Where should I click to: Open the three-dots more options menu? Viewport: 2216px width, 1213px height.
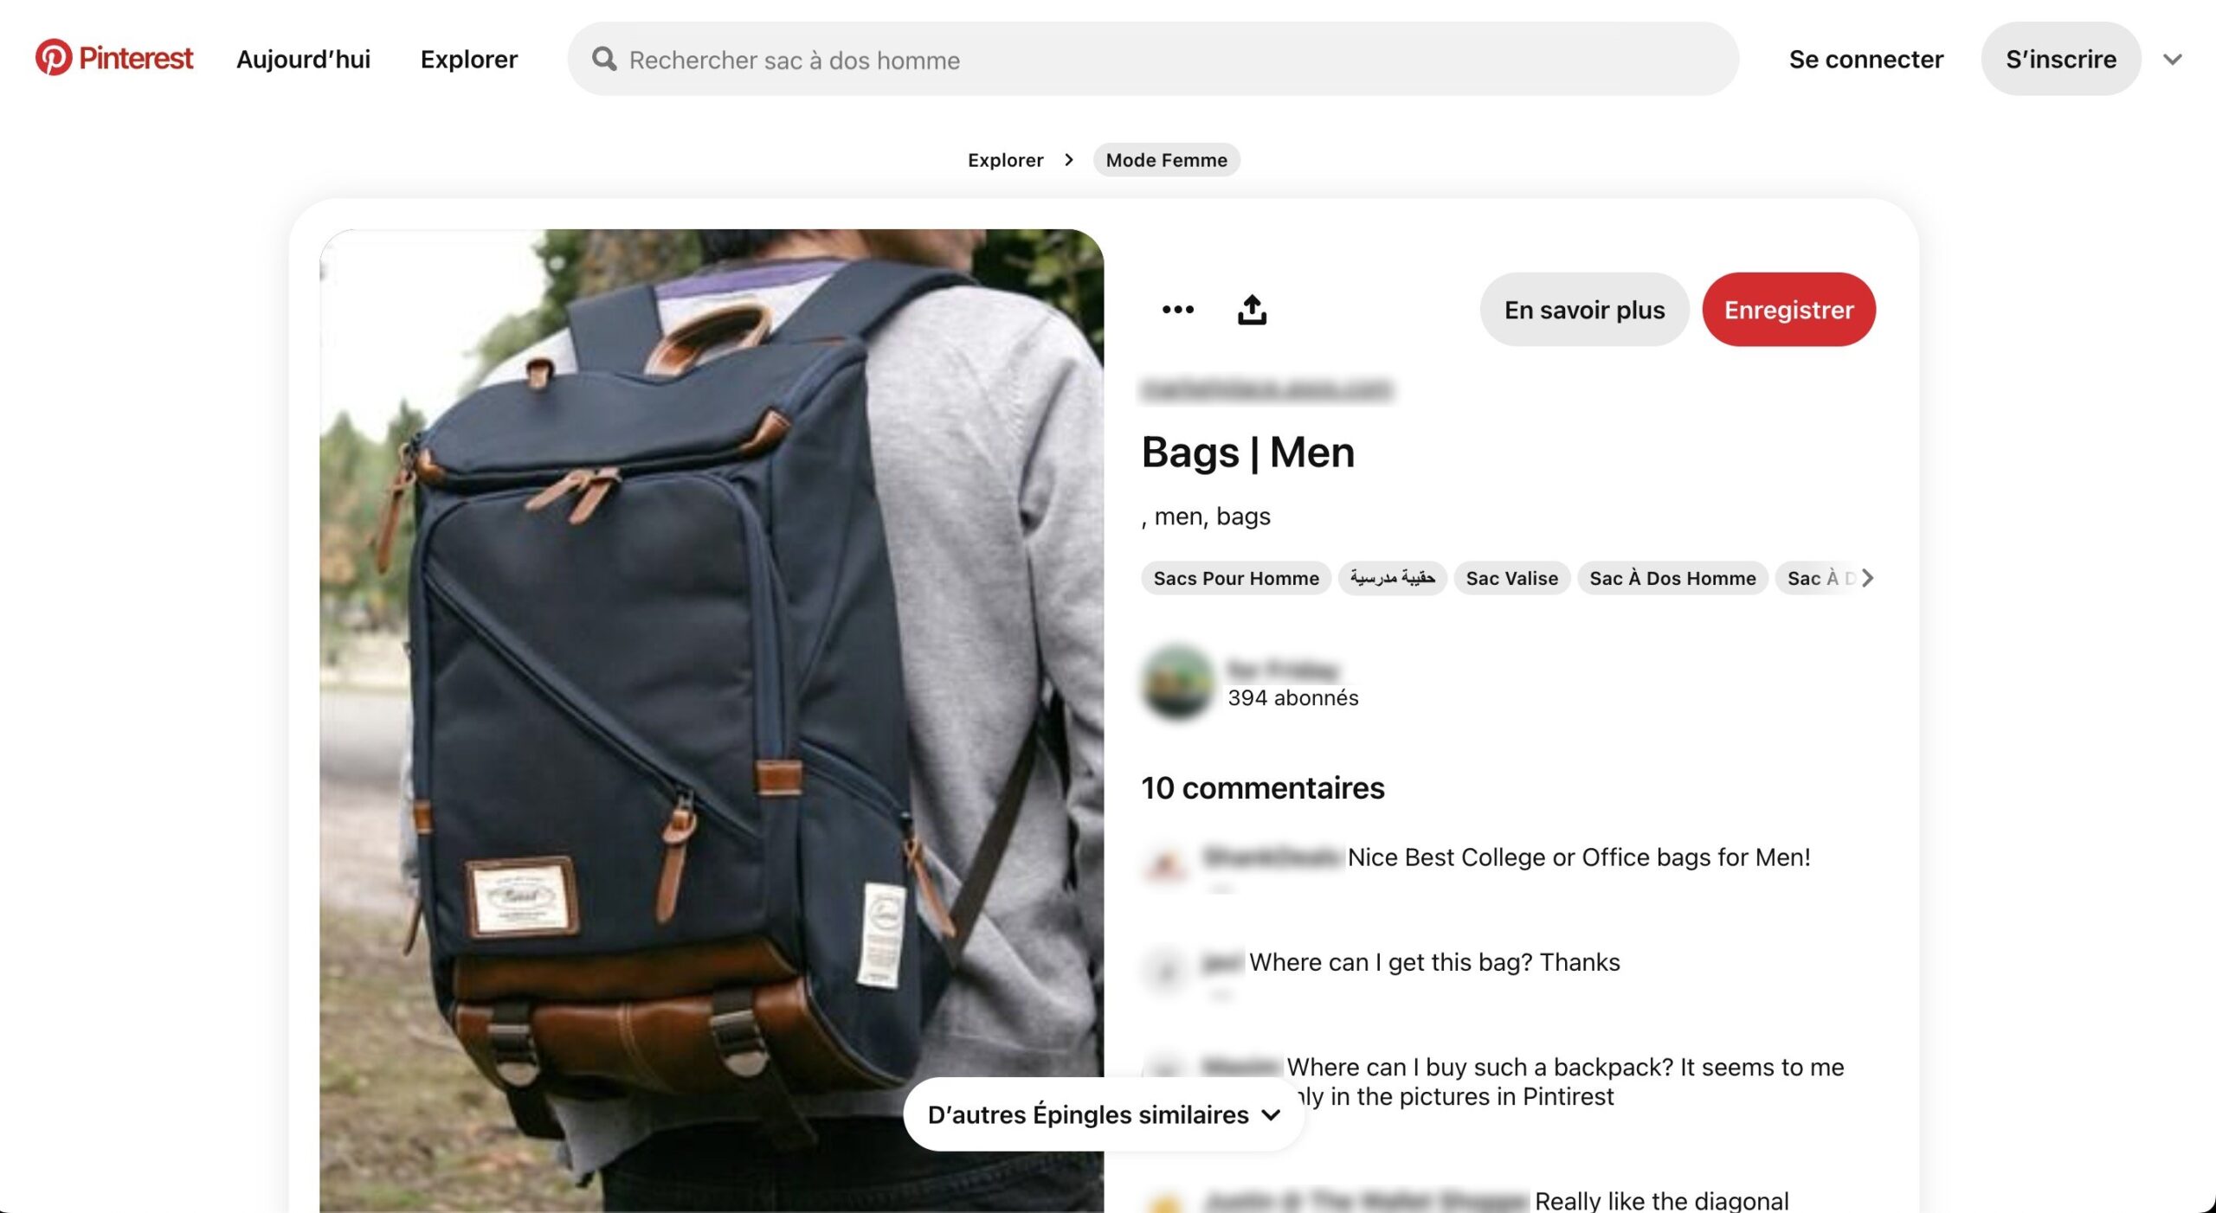click(x=1177, y=309)
